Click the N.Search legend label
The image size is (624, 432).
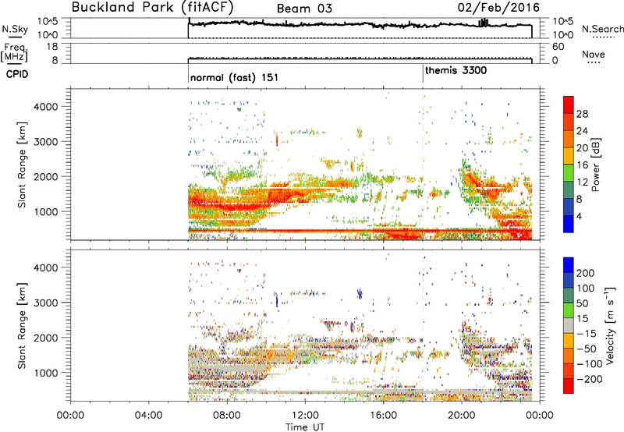[602, 29]
